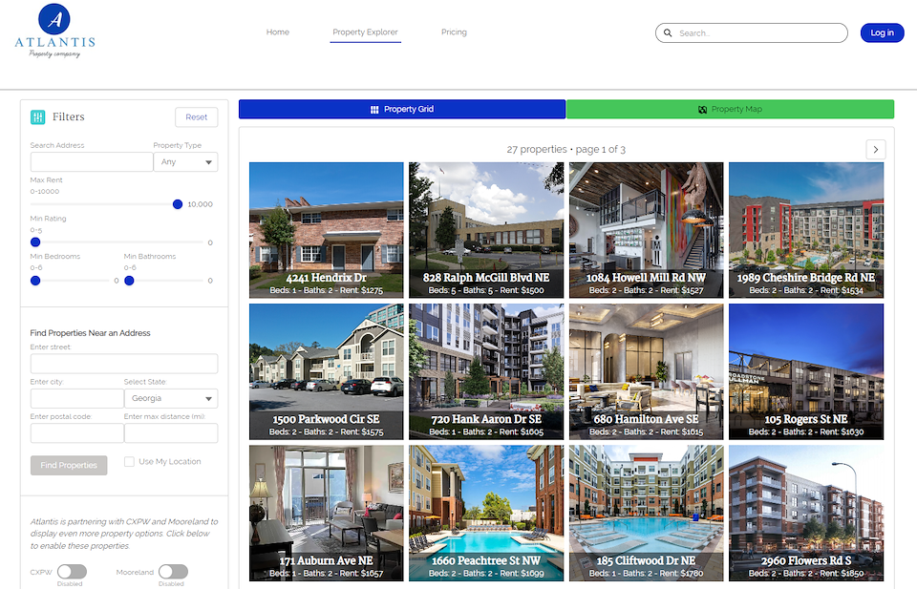The image size is (917, 589).
Task: Open the 4241 Hendrix Dr property
Action: 326,229
